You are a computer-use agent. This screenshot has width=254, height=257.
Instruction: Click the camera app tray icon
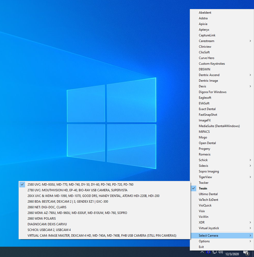(x=208, y=252)
